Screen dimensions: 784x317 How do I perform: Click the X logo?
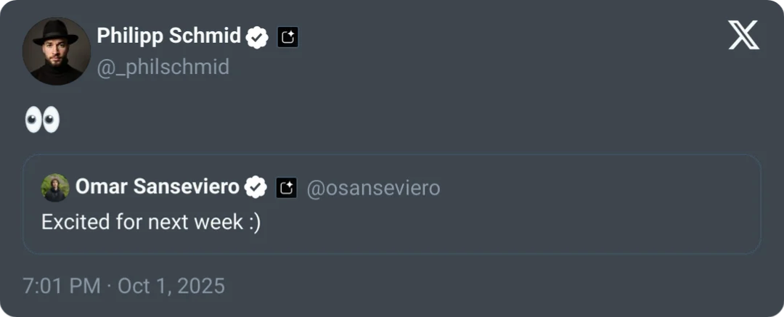click(x=743, y=36)
